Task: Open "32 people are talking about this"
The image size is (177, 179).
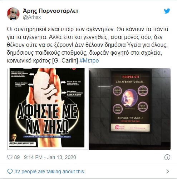Action: (49, 171)
